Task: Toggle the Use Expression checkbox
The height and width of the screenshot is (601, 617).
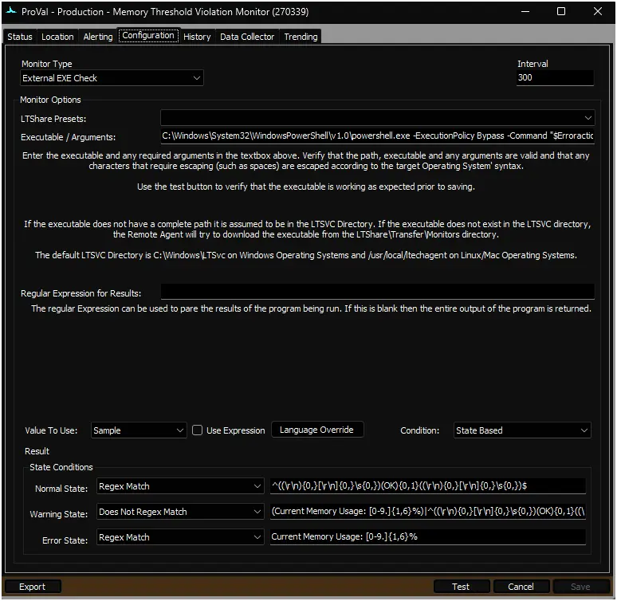Action: pyautogui.click(x=197, y=430)
